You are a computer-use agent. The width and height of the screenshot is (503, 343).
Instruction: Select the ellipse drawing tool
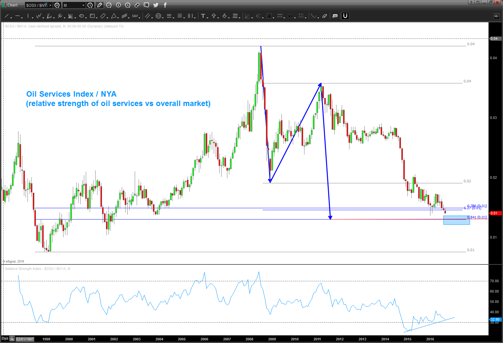tap(82, 16)
